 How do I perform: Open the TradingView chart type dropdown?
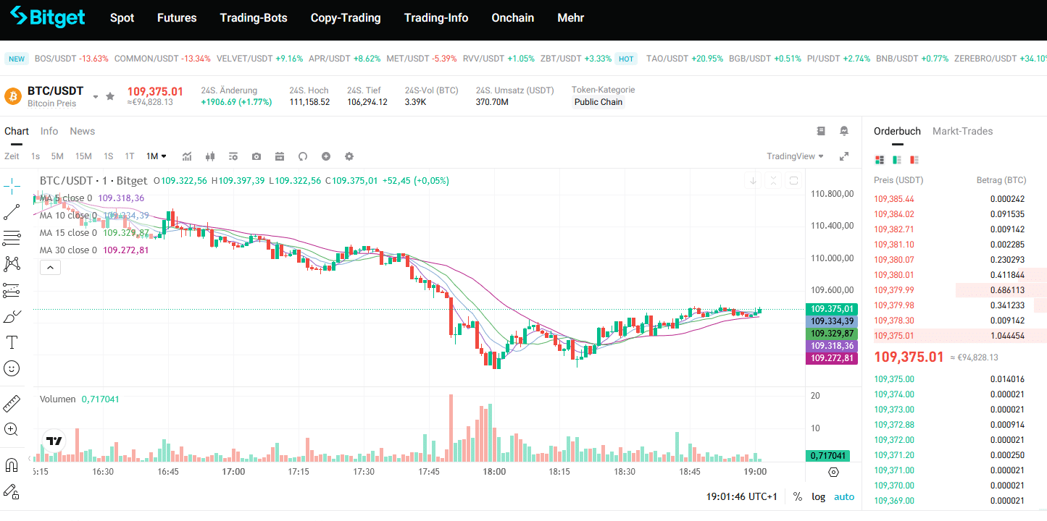796,156
